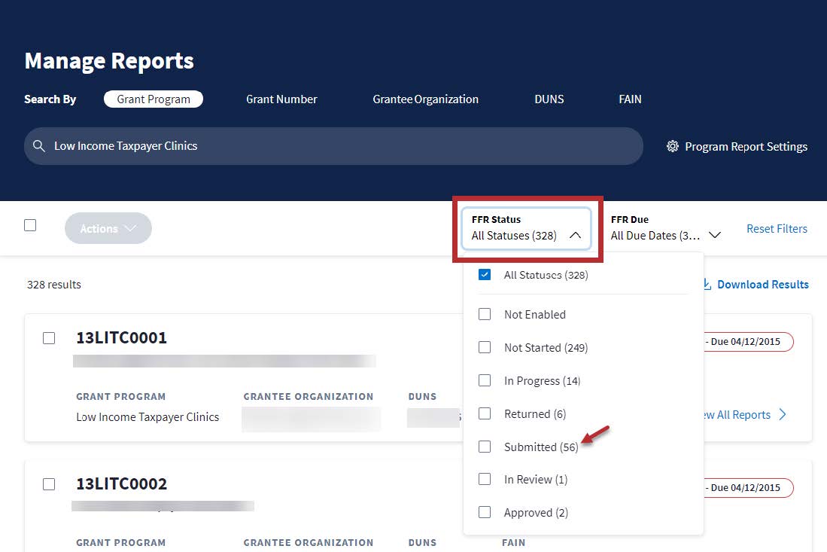Click the Download Results icon
Viewport: 827px width, 552px height.
point(707,285)
